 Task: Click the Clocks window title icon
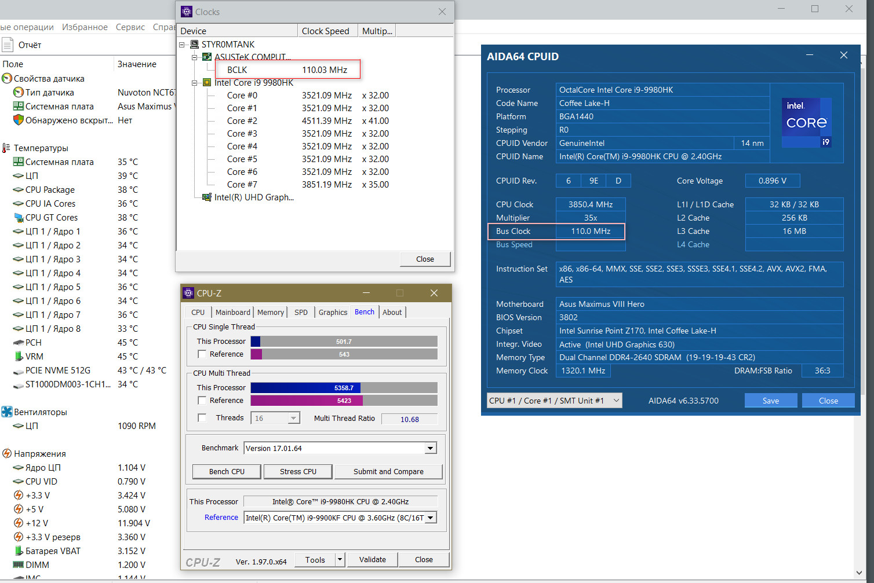187,12
